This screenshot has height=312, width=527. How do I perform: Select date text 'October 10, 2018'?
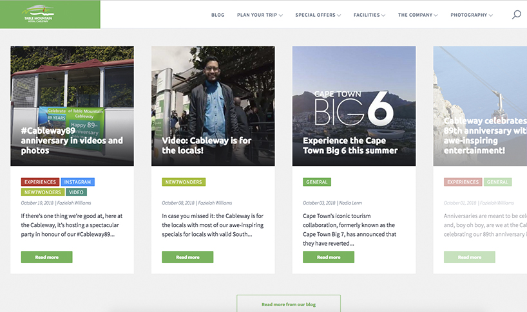point(37,203)
